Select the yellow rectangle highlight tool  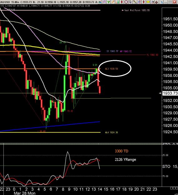click(148, 2)
